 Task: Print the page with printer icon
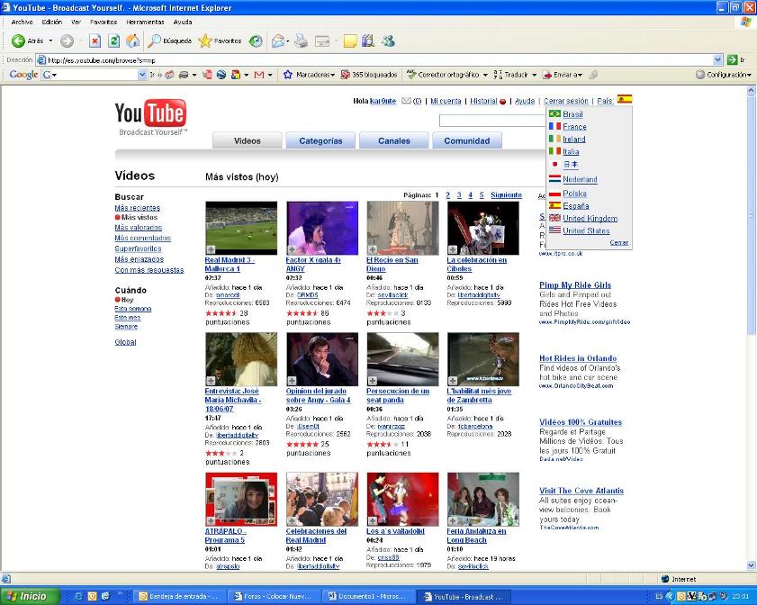(x=302, y=41)
